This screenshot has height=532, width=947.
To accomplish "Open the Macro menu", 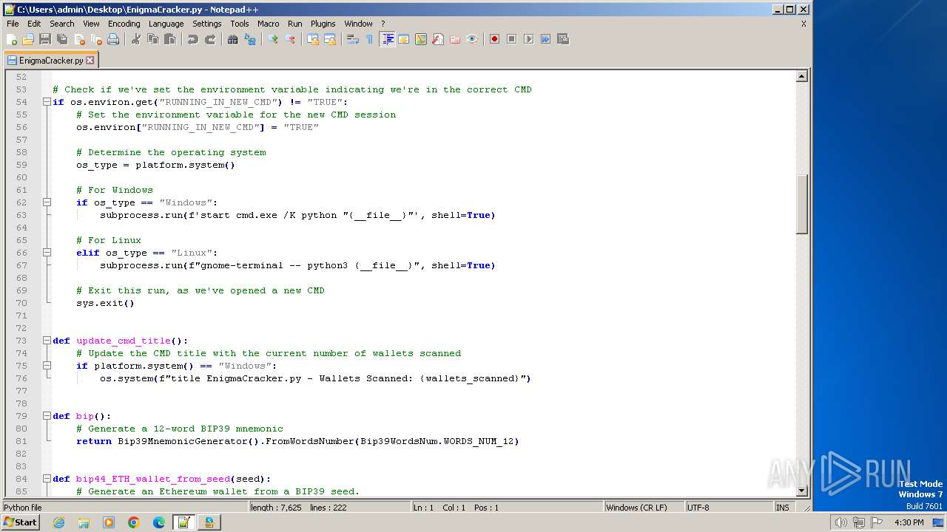I will [269, 24].
